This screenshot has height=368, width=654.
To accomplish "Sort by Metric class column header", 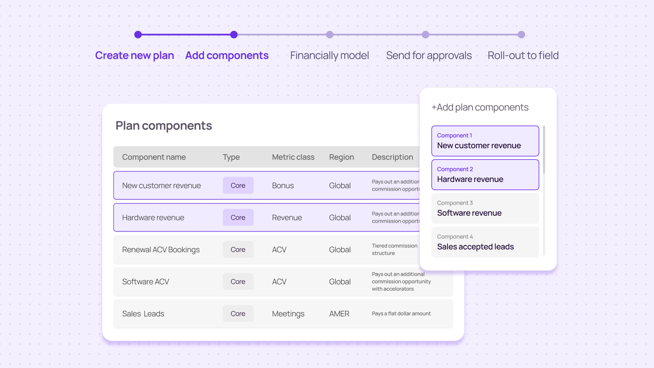I will 293,157.
